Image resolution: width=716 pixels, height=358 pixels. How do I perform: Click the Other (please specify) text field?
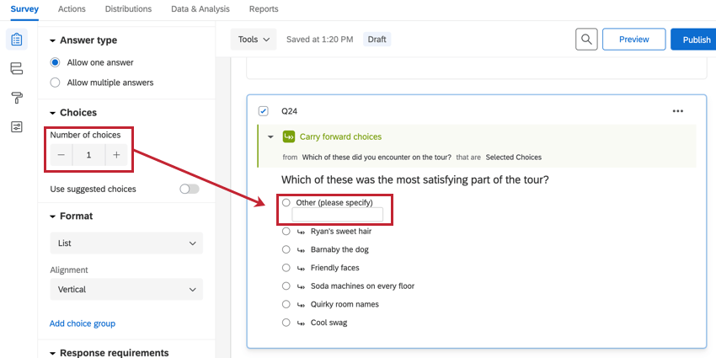[x=337, y=215]
